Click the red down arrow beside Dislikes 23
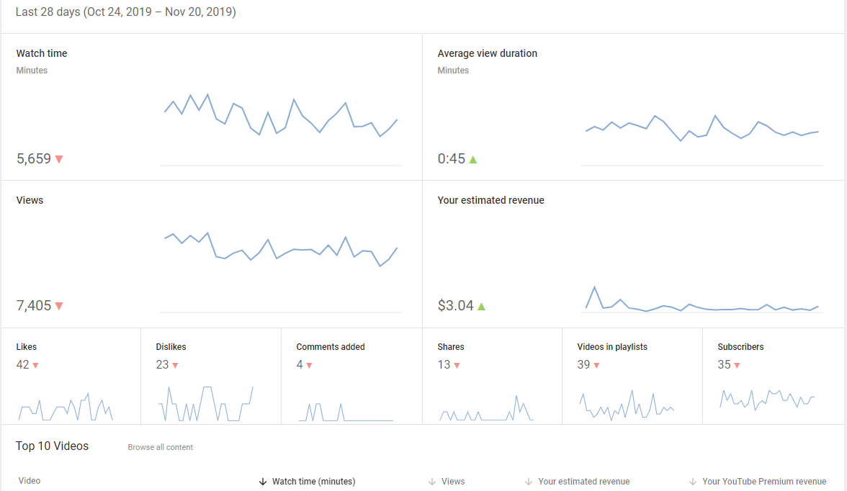 [175, 366]
